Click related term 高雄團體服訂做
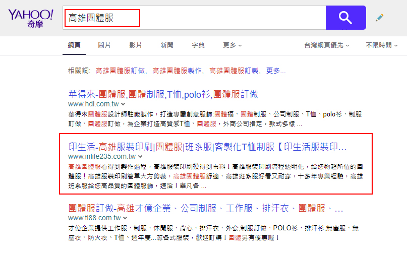407x253 pixels. coord(120,71)
